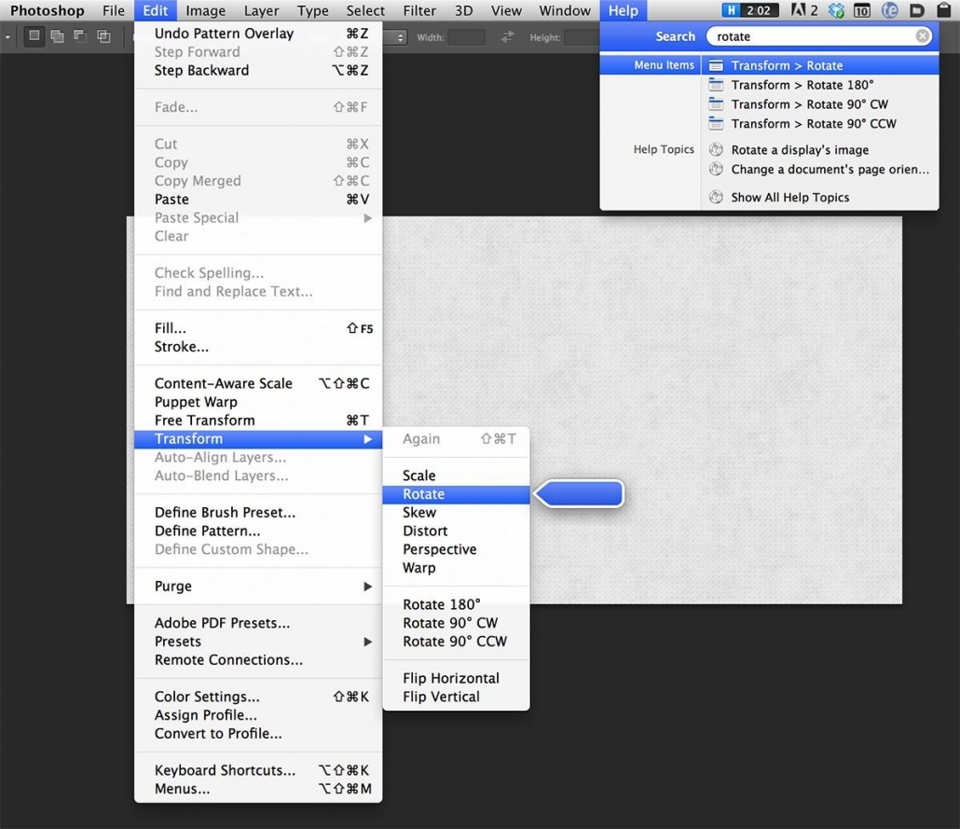Choose Skew in the Transform submenu

[456, 512]
